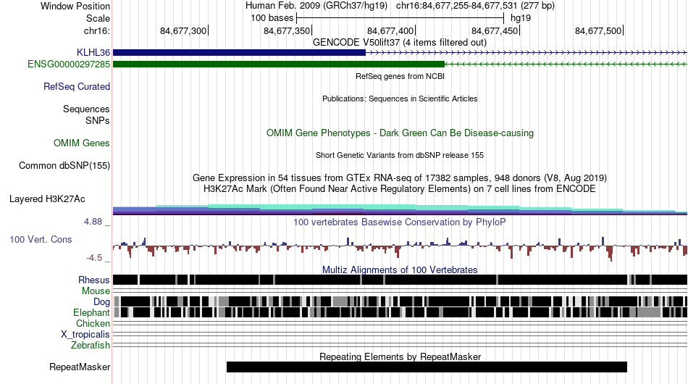Image resolution: width=688 pixels, height=384 pixels.
Task: Click Multiz Alignments of 100 Vertebrates title
Action: click(x=400, y=270)
